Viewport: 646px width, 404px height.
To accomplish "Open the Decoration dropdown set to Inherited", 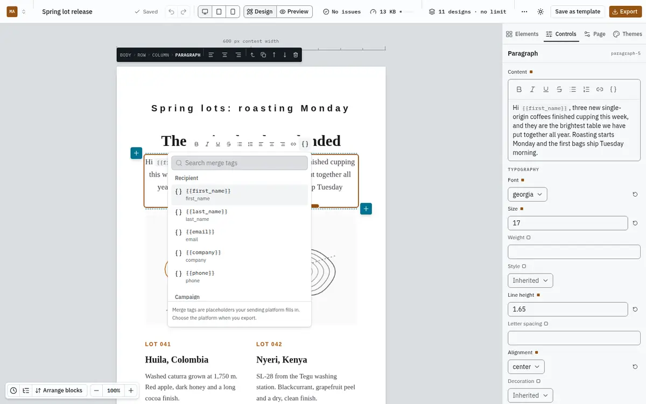I will (530, 395).
